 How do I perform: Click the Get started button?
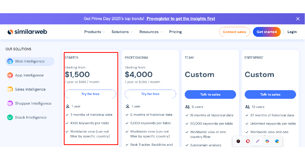(x=267, y=32)
